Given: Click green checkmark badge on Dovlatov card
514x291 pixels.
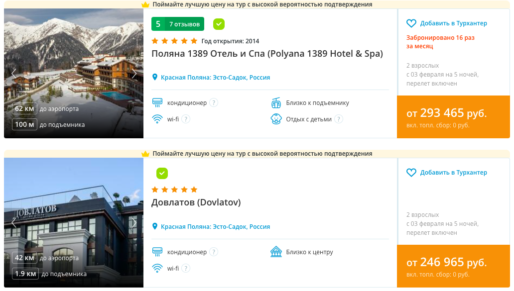Looking at the screenshot, I should [162, 173].
